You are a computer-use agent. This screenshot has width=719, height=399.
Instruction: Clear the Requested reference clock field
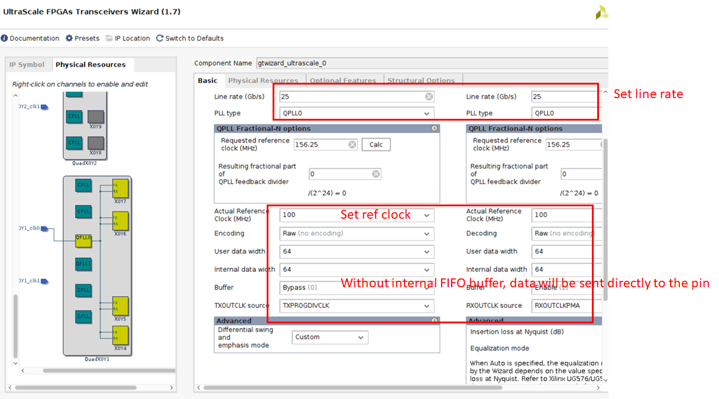352,145
